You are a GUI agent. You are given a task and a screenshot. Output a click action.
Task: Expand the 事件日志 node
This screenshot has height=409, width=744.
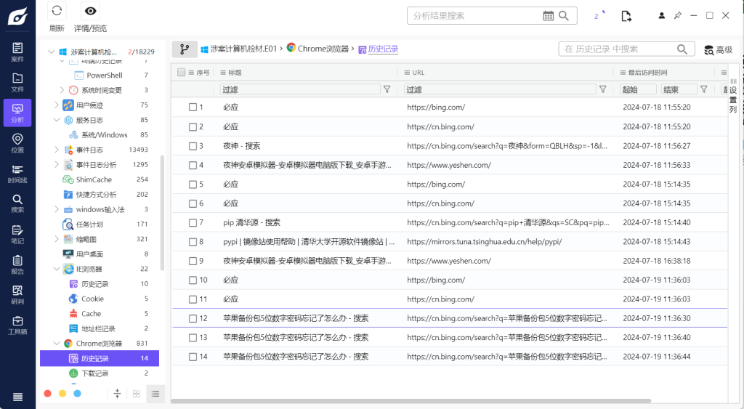(x=57, y=150)
